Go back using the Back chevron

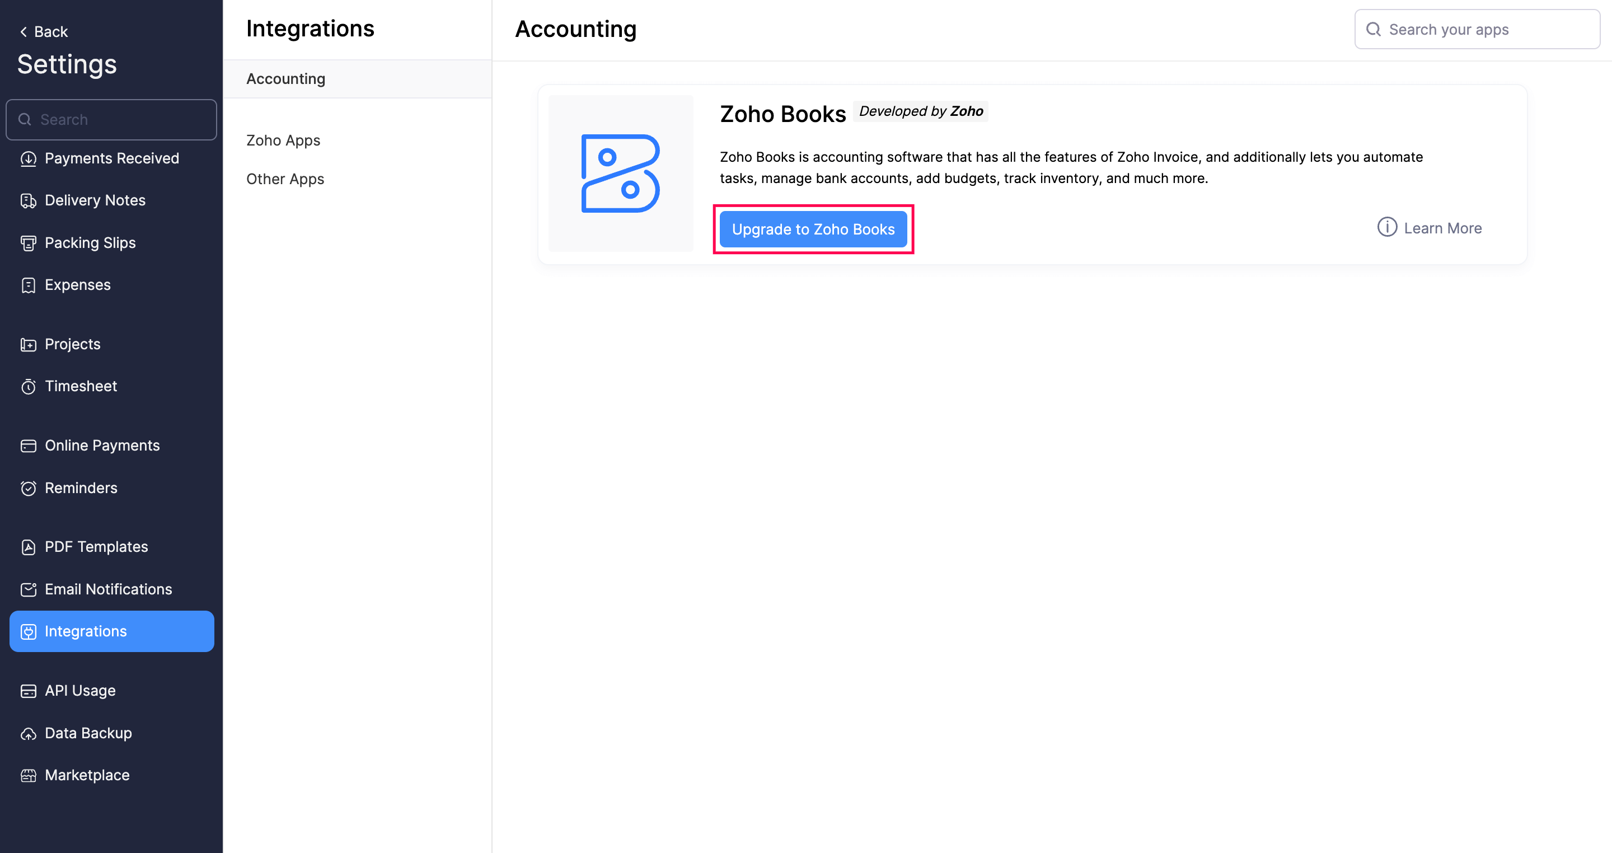tap(24, 31)
